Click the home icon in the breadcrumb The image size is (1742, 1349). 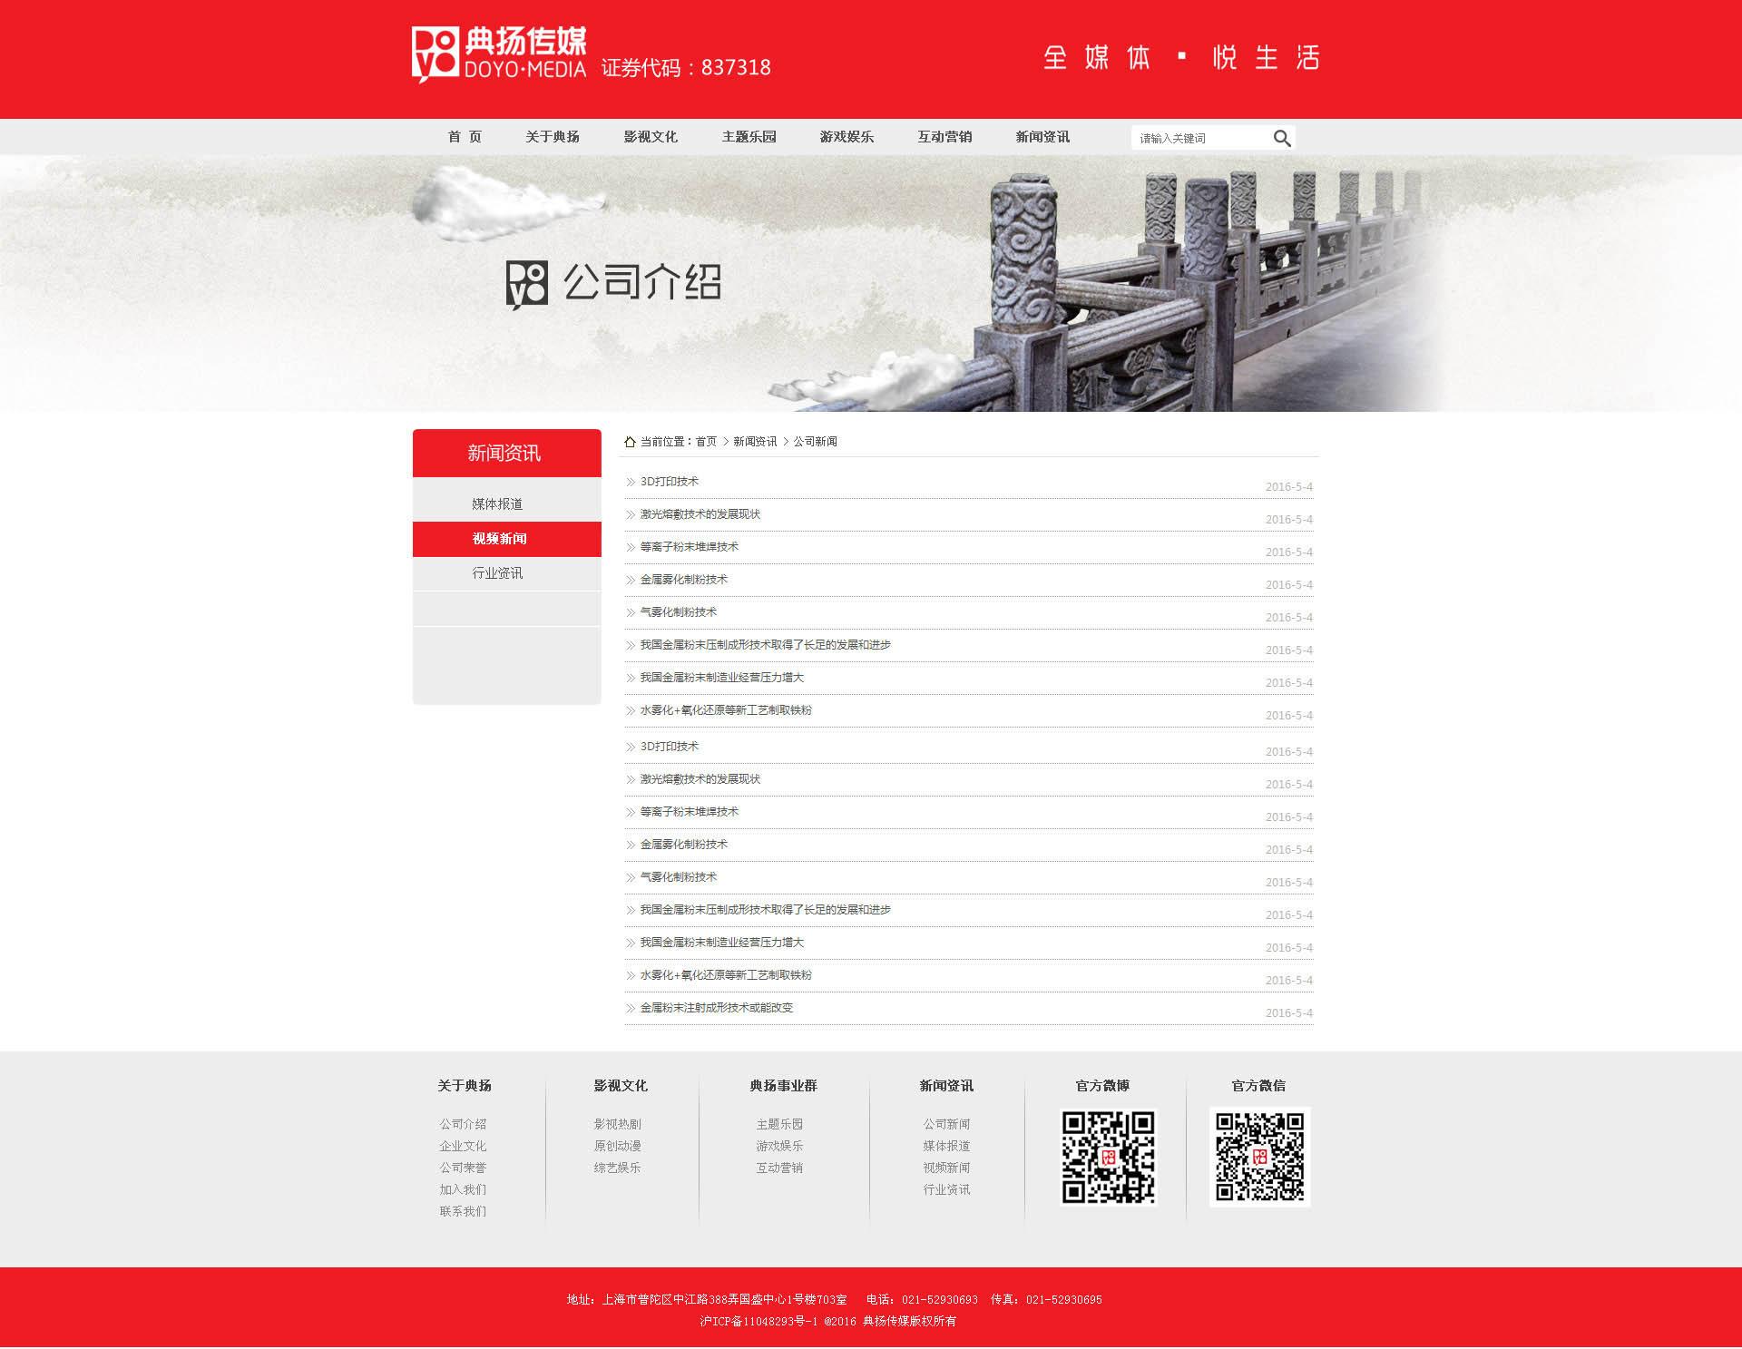click(x=630, y=442)
